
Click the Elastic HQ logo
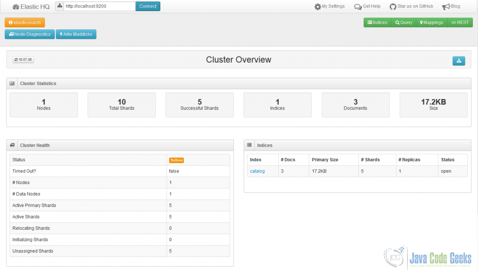(x=31, y=7)
